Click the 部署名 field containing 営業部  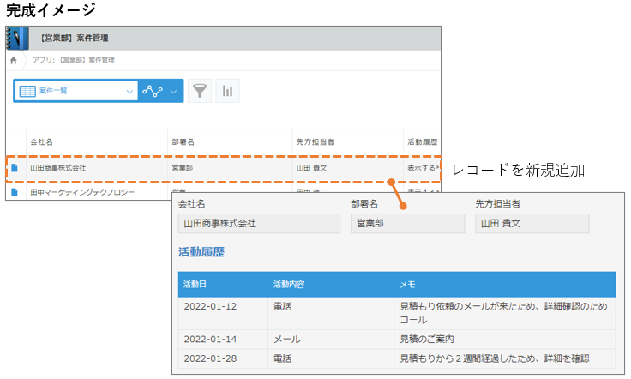407,224
